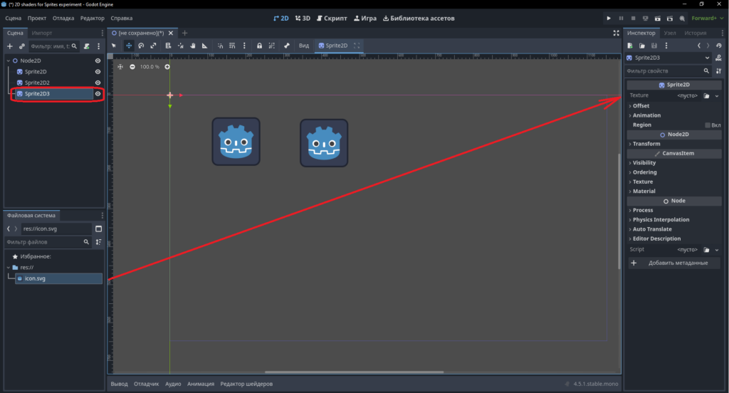Select the Ruler measuring tool
Screen dimensions: 729x393
point(204,46)
